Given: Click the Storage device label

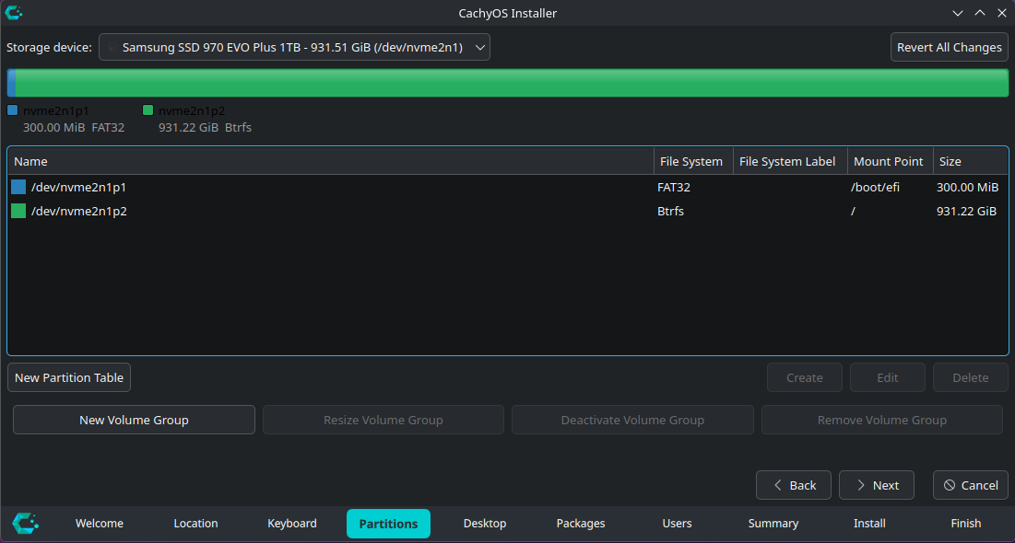Looking at the screenshot, I should tap(49, 47).
